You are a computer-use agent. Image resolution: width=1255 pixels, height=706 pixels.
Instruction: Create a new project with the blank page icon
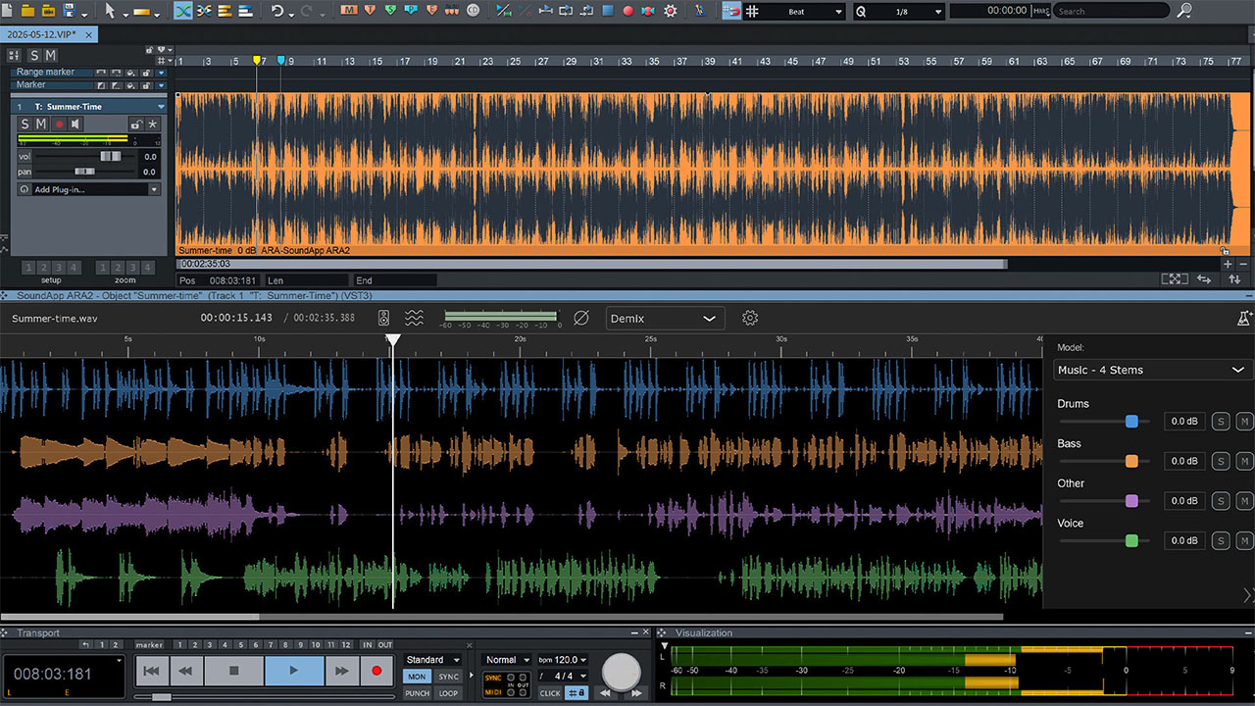8,11
